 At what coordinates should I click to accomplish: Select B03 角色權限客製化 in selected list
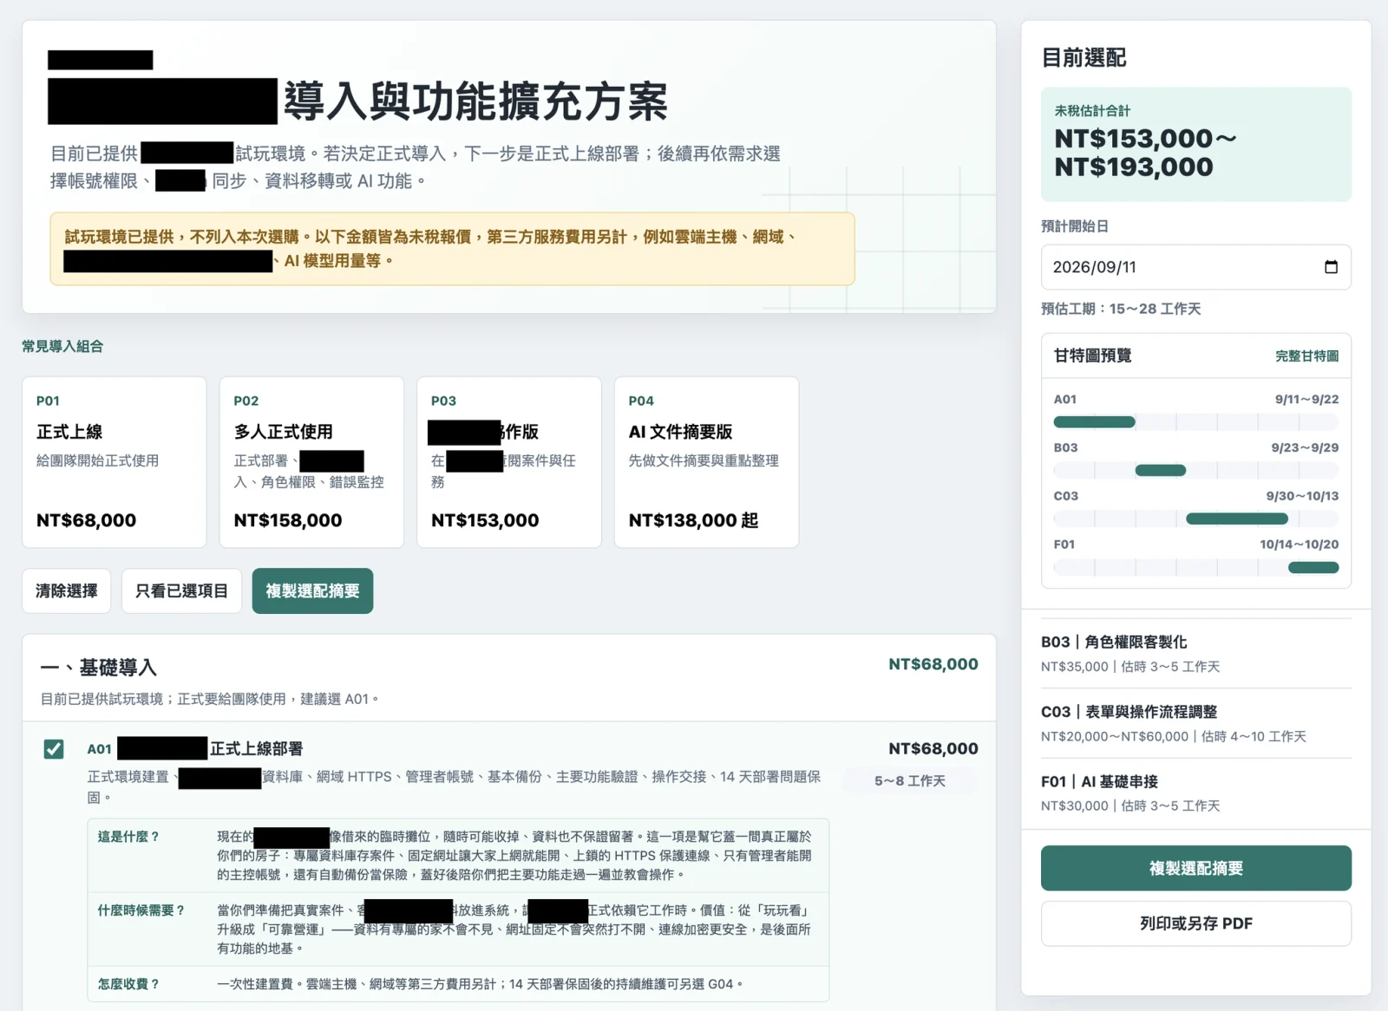tap(1196, 653)
